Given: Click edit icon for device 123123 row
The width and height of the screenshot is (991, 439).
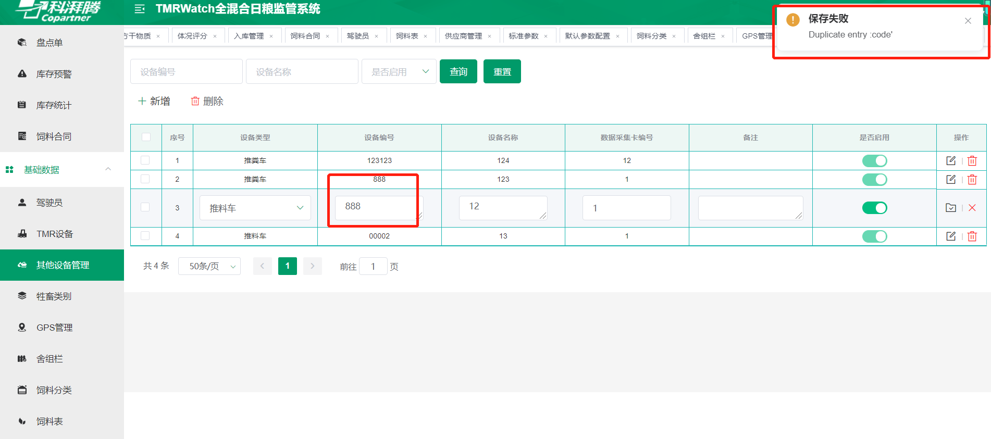Looking at the screenshot, I should pos(950,160).
